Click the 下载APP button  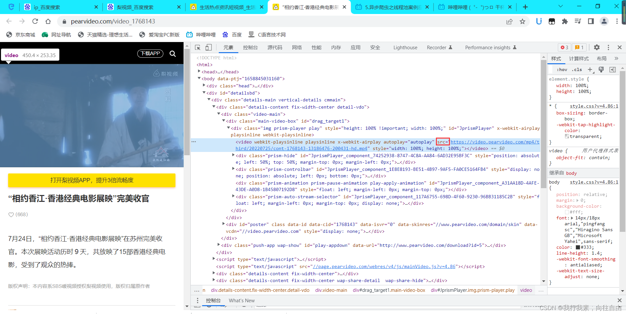click(x=150, y=53)
